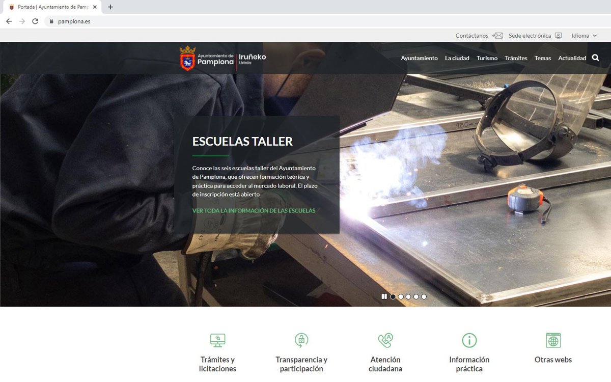Click the Pamplona coat of arms logo
611x382 pixels.
pos(188,58)
